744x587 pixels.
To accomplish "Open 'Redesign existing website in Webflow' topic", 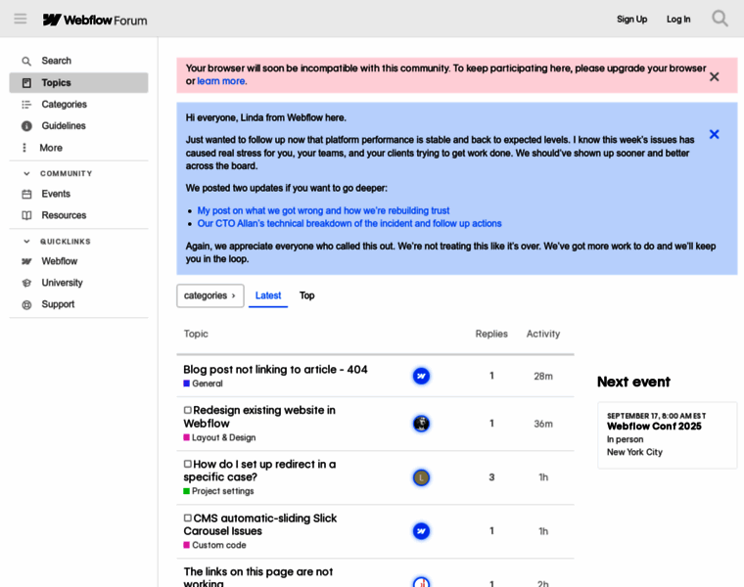I will 259,417.
